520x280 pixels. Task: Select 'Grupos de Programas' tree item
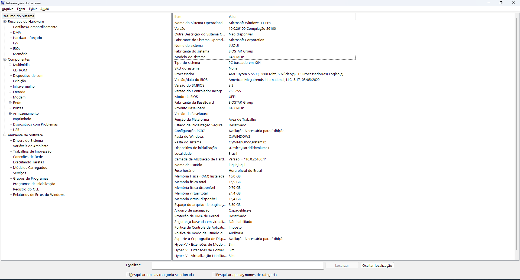[31, 179]
